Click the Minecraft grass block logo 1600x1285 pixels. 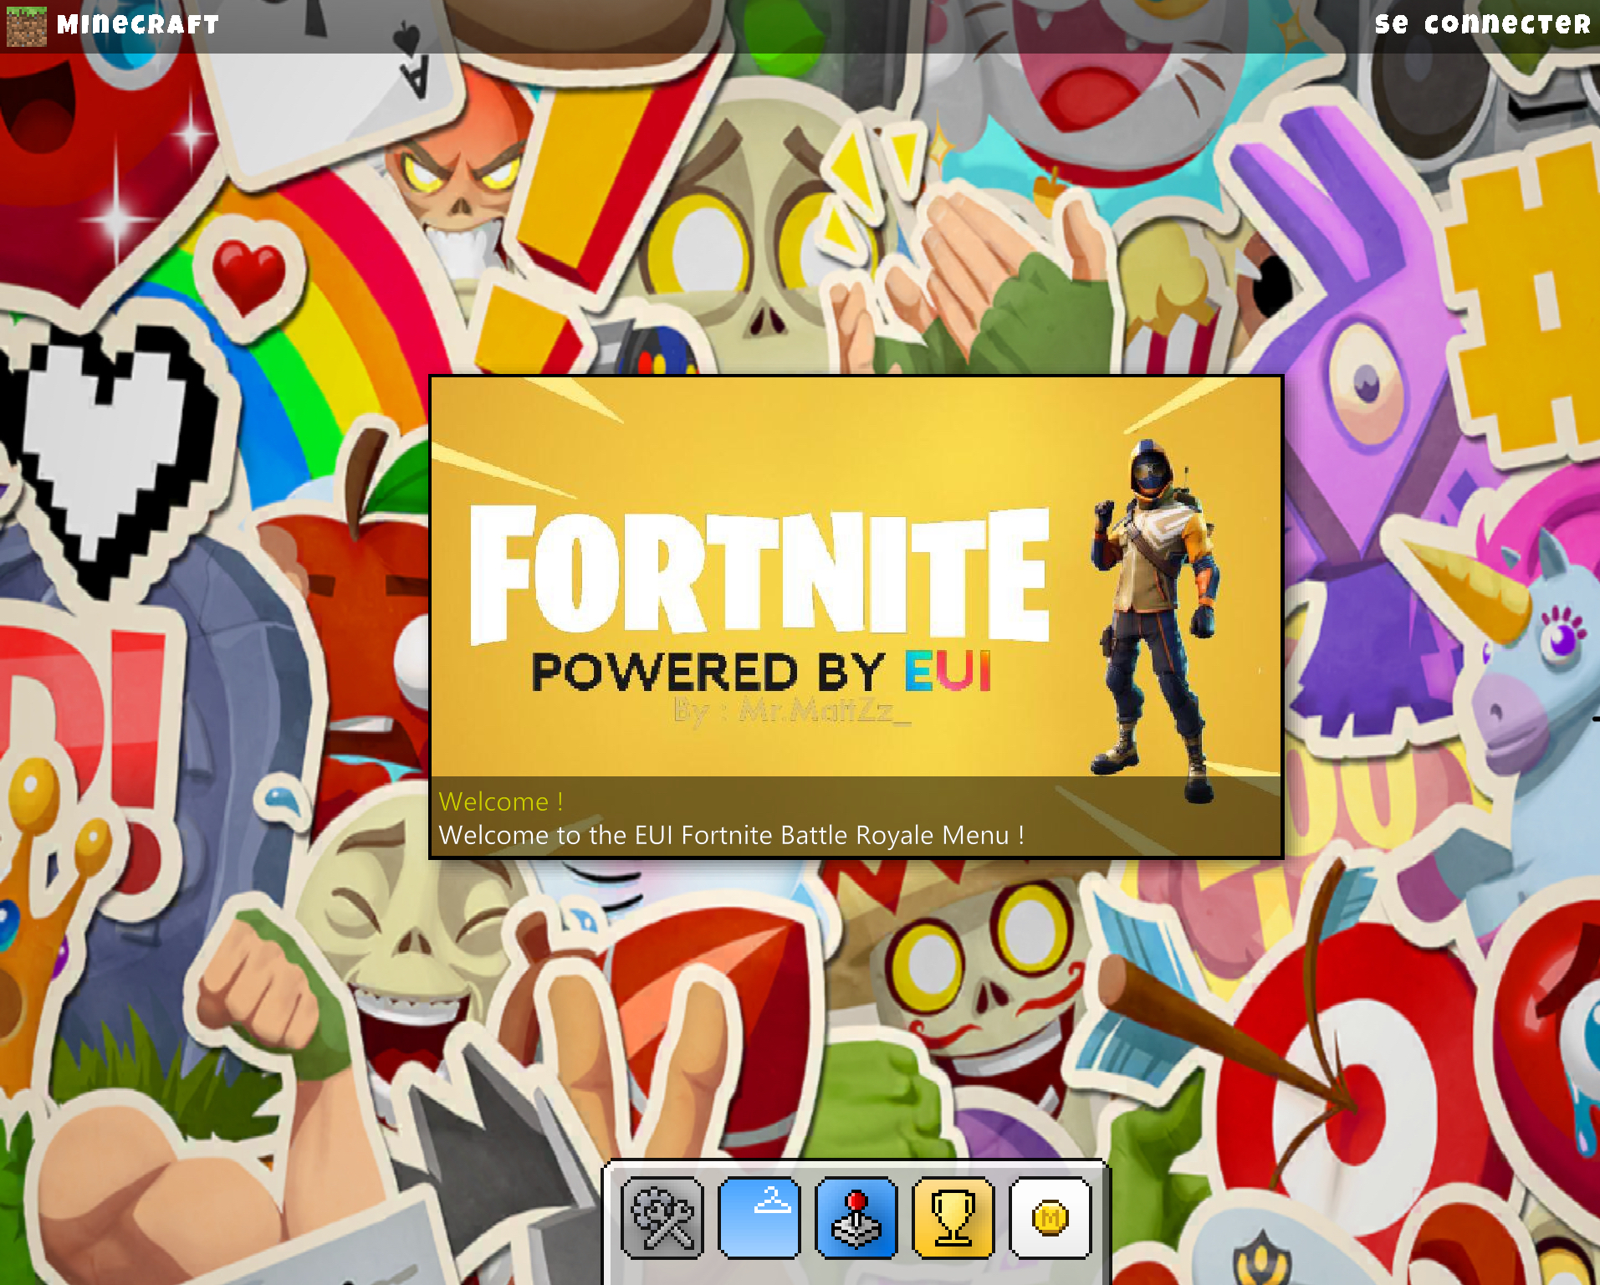[x=27, y=26]
